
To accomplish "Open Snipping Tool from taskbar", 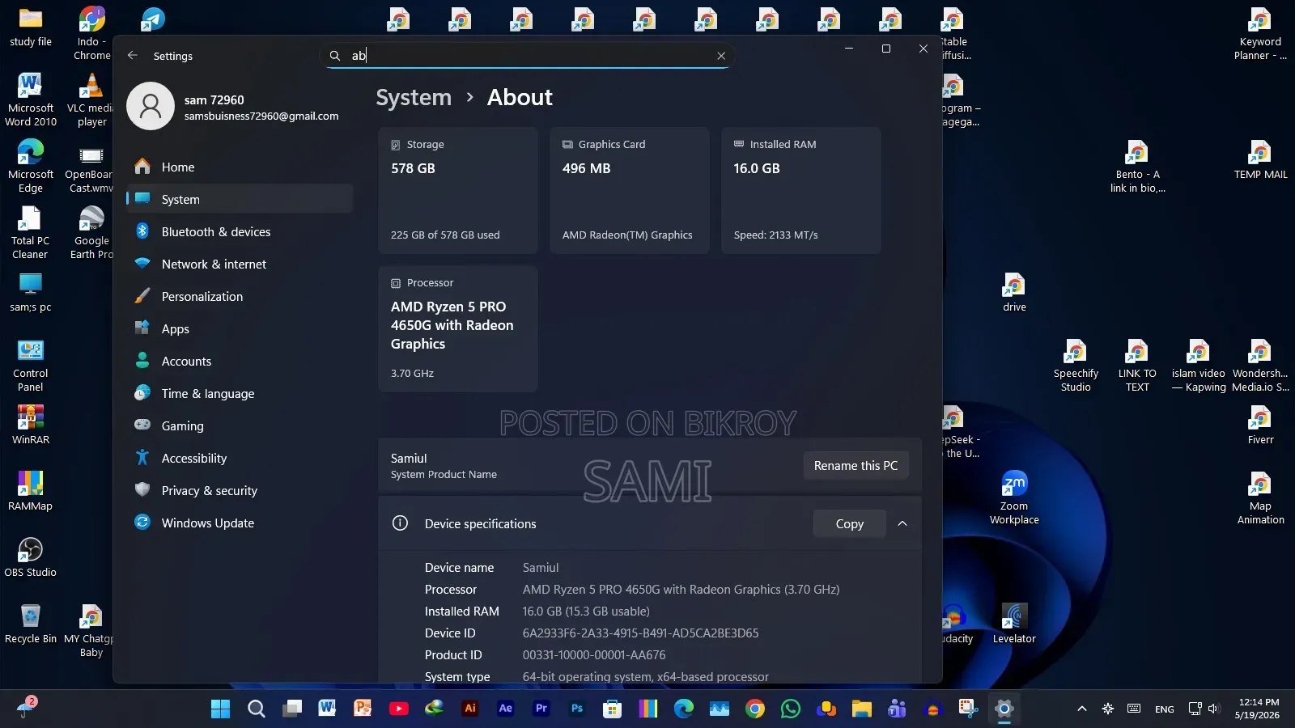I will coord(968,709).
